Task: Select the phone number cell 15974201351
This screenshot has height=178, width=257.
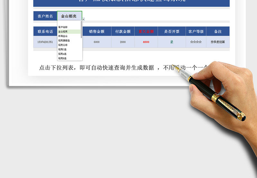Action: click(x=45, y=42)
